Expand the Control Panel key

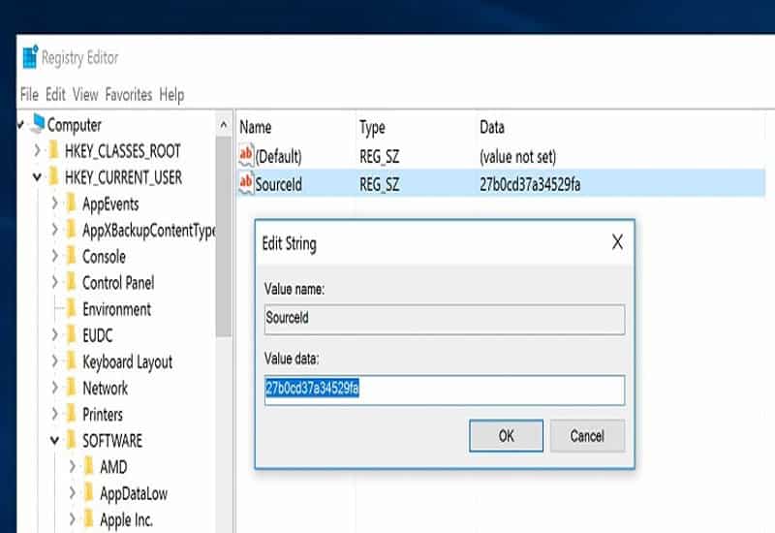tap(55, 282)
